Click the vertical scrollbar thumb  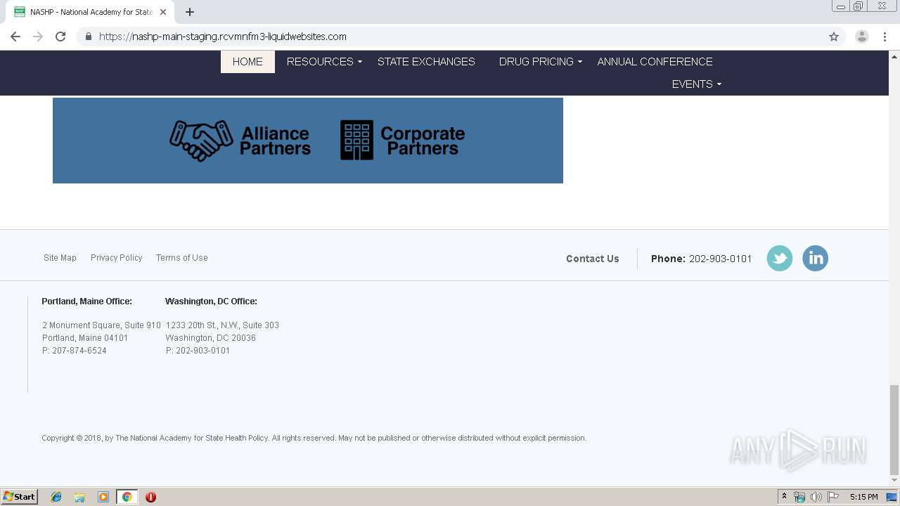(x=894, y=429)
